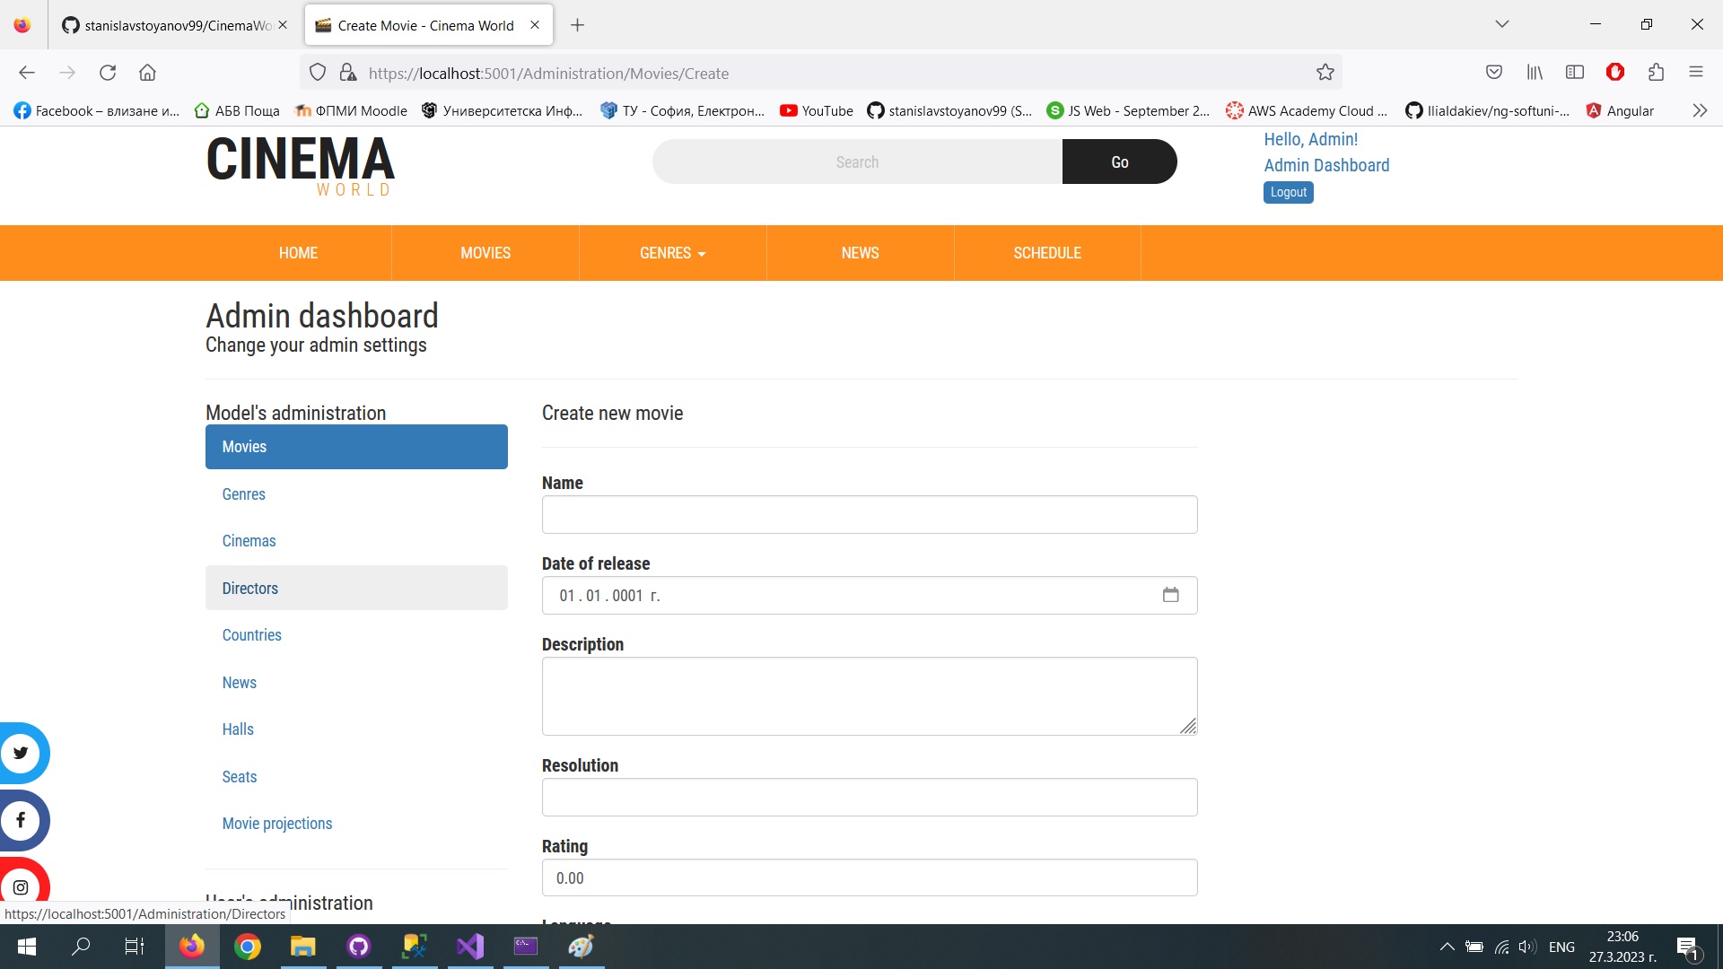Focus the Date of release field
The image size is (1723, 969).
pos(870,596)
